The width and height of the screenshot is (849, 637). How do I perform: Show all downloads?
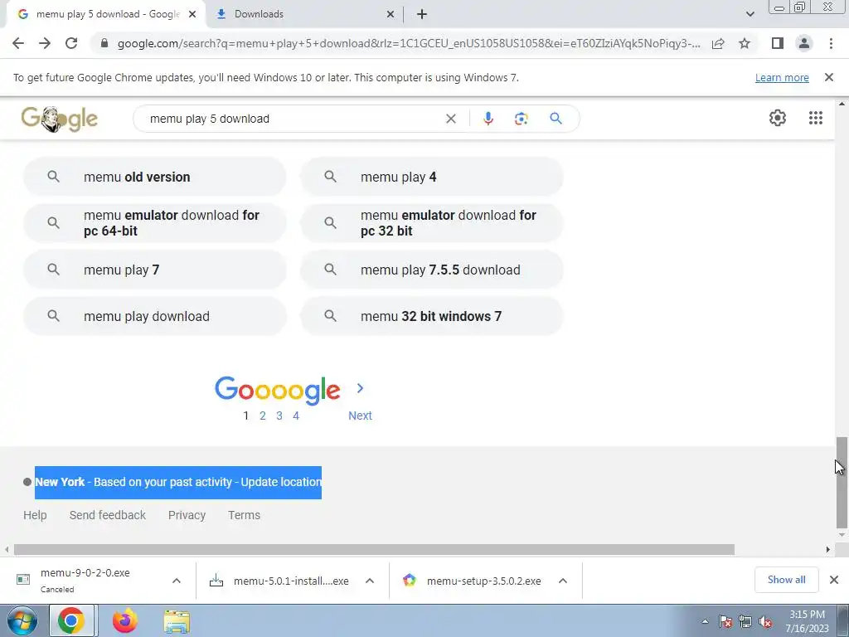pyautogui.click(x=786, y=580)
